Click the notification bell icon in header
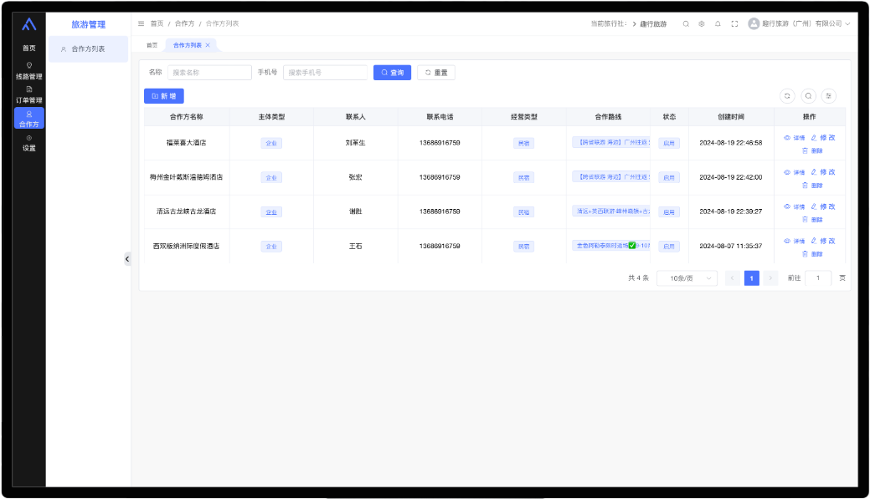 pos(718,23)
